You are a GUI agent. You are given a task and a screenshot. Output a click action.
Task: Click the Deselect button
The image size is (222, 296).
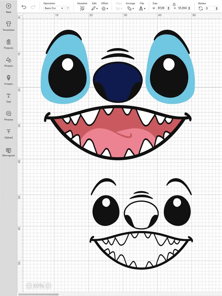click(82, 9)
